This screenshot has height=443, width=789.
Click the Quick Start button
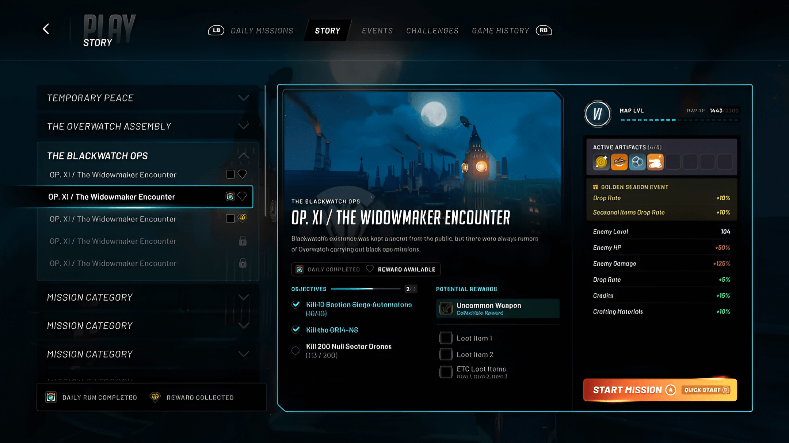click(x=706, y=390)
